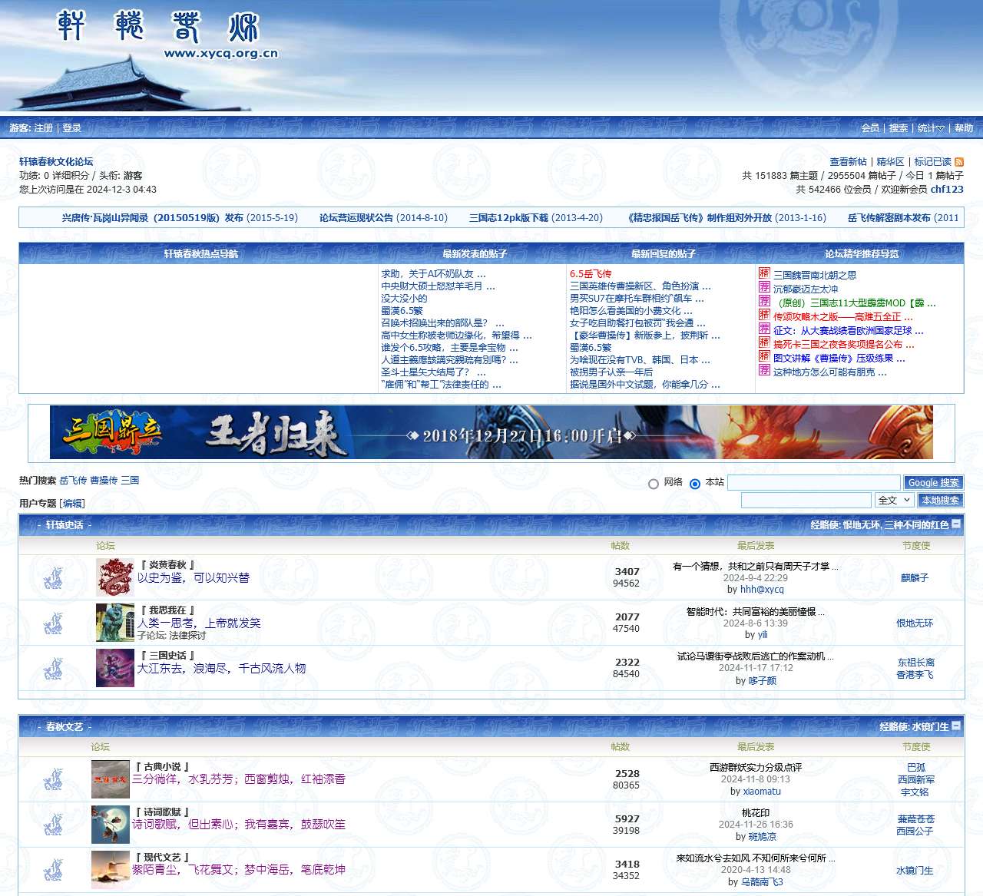The image size is (983, 896).
Task: Click the badge icon beside 三国魏晋南北朝之思
Action: point(764,273)
